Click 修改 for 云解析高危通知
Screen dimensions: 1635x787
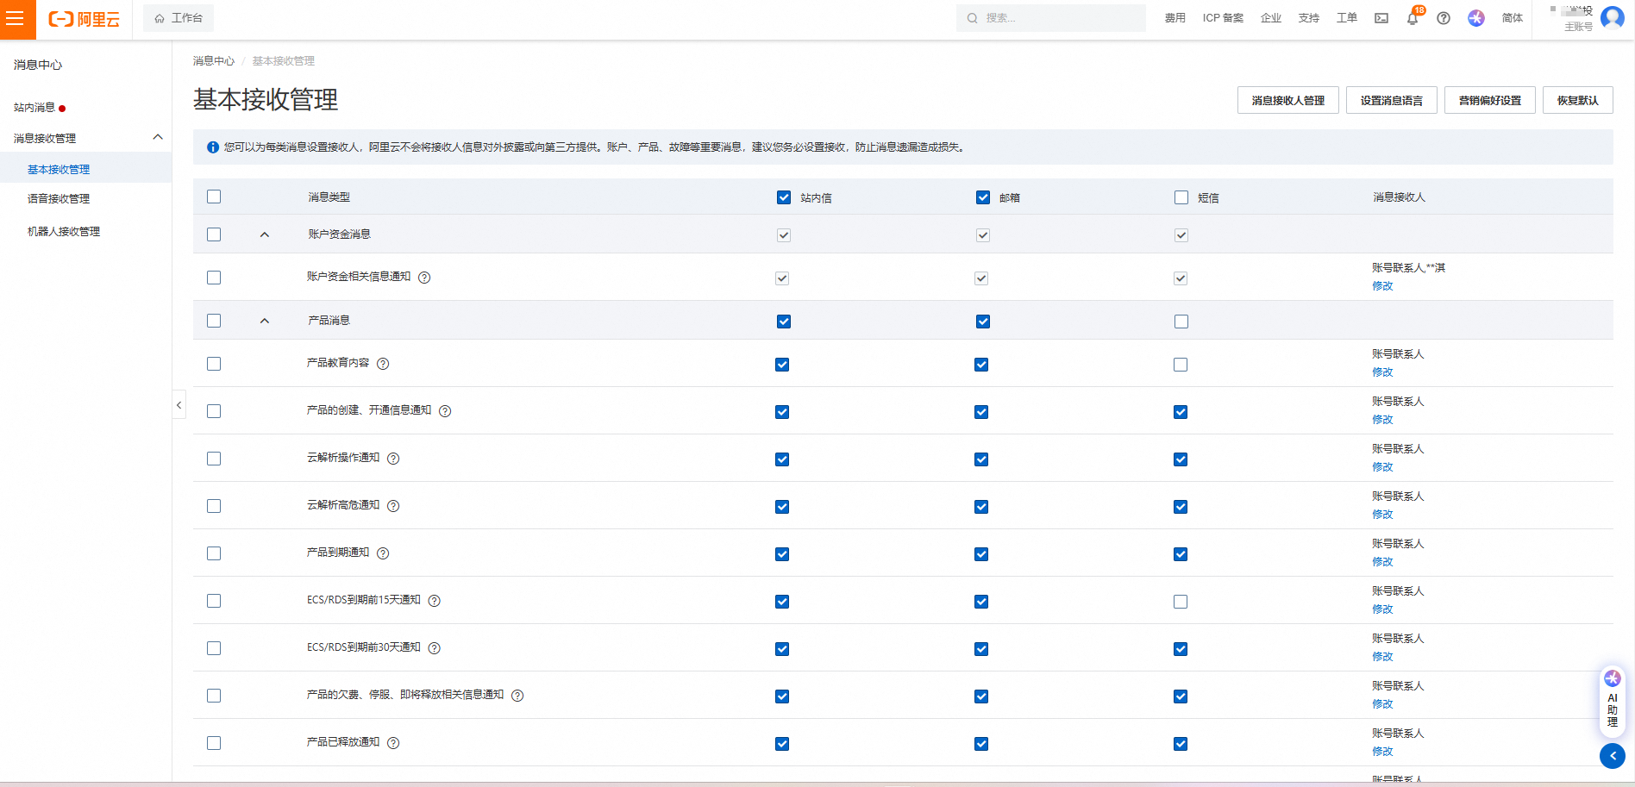(x=1382, y=515)
